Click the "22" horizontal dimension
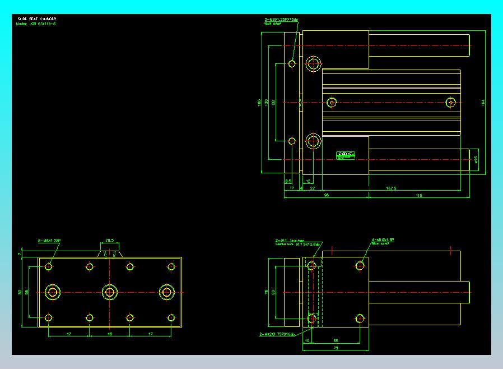503x369 pixels. (312, 188)
